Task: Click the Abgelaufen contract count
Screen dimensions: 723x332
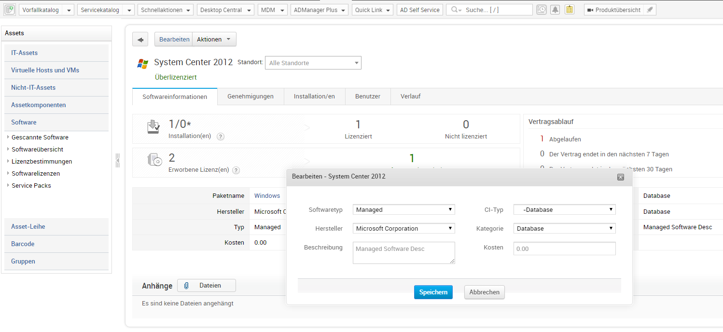Action: click(542, 139)
